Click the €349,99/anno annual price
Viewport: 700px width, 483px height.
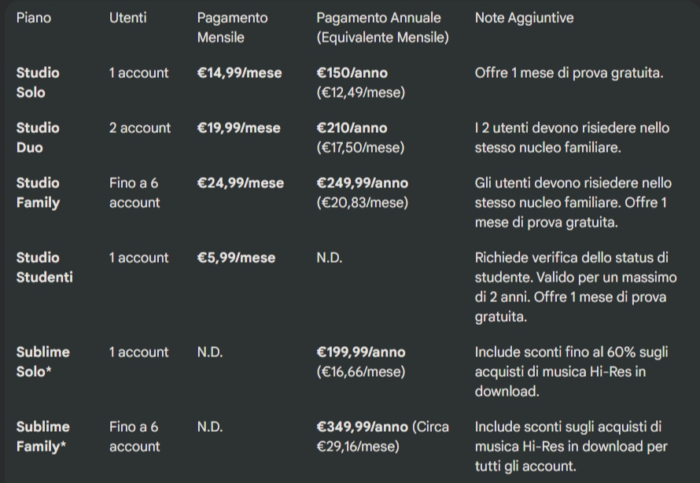[x=363, y=426]
